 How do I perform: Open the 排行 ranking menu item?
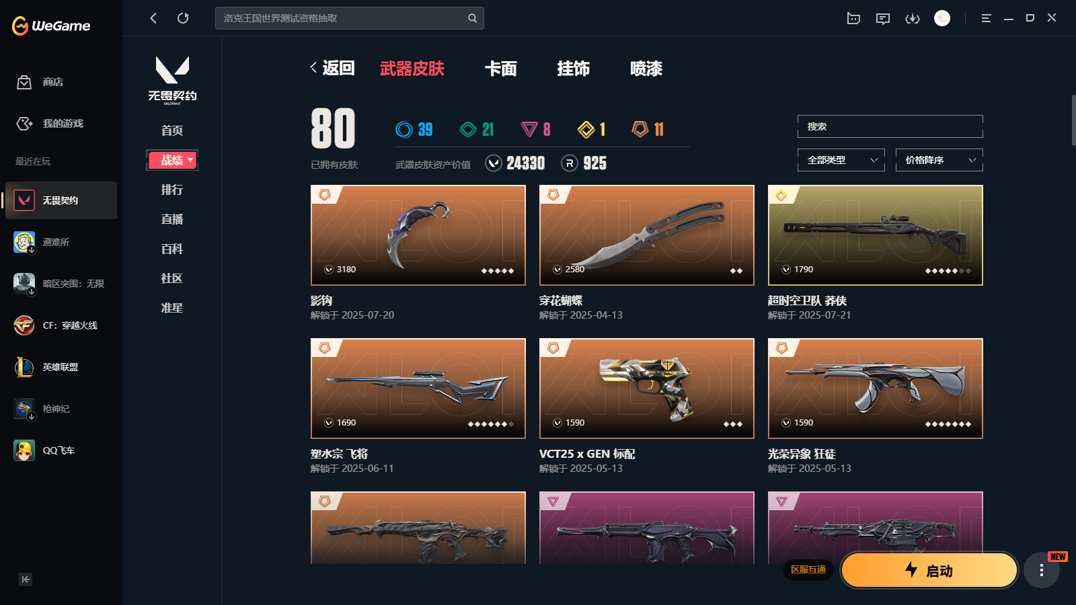(172, 190)
